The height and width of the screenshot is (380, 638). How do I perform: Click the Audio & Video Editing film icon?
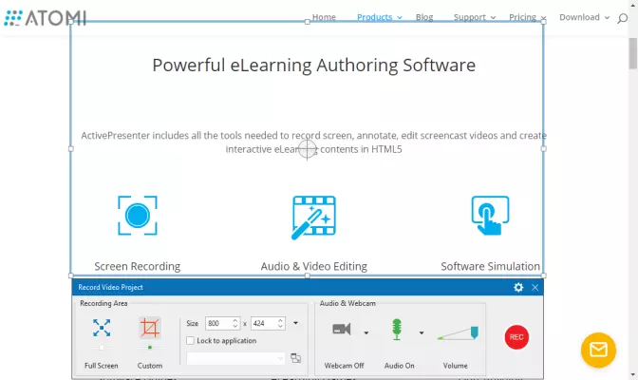pyautogui.click(x=313, y=218)
